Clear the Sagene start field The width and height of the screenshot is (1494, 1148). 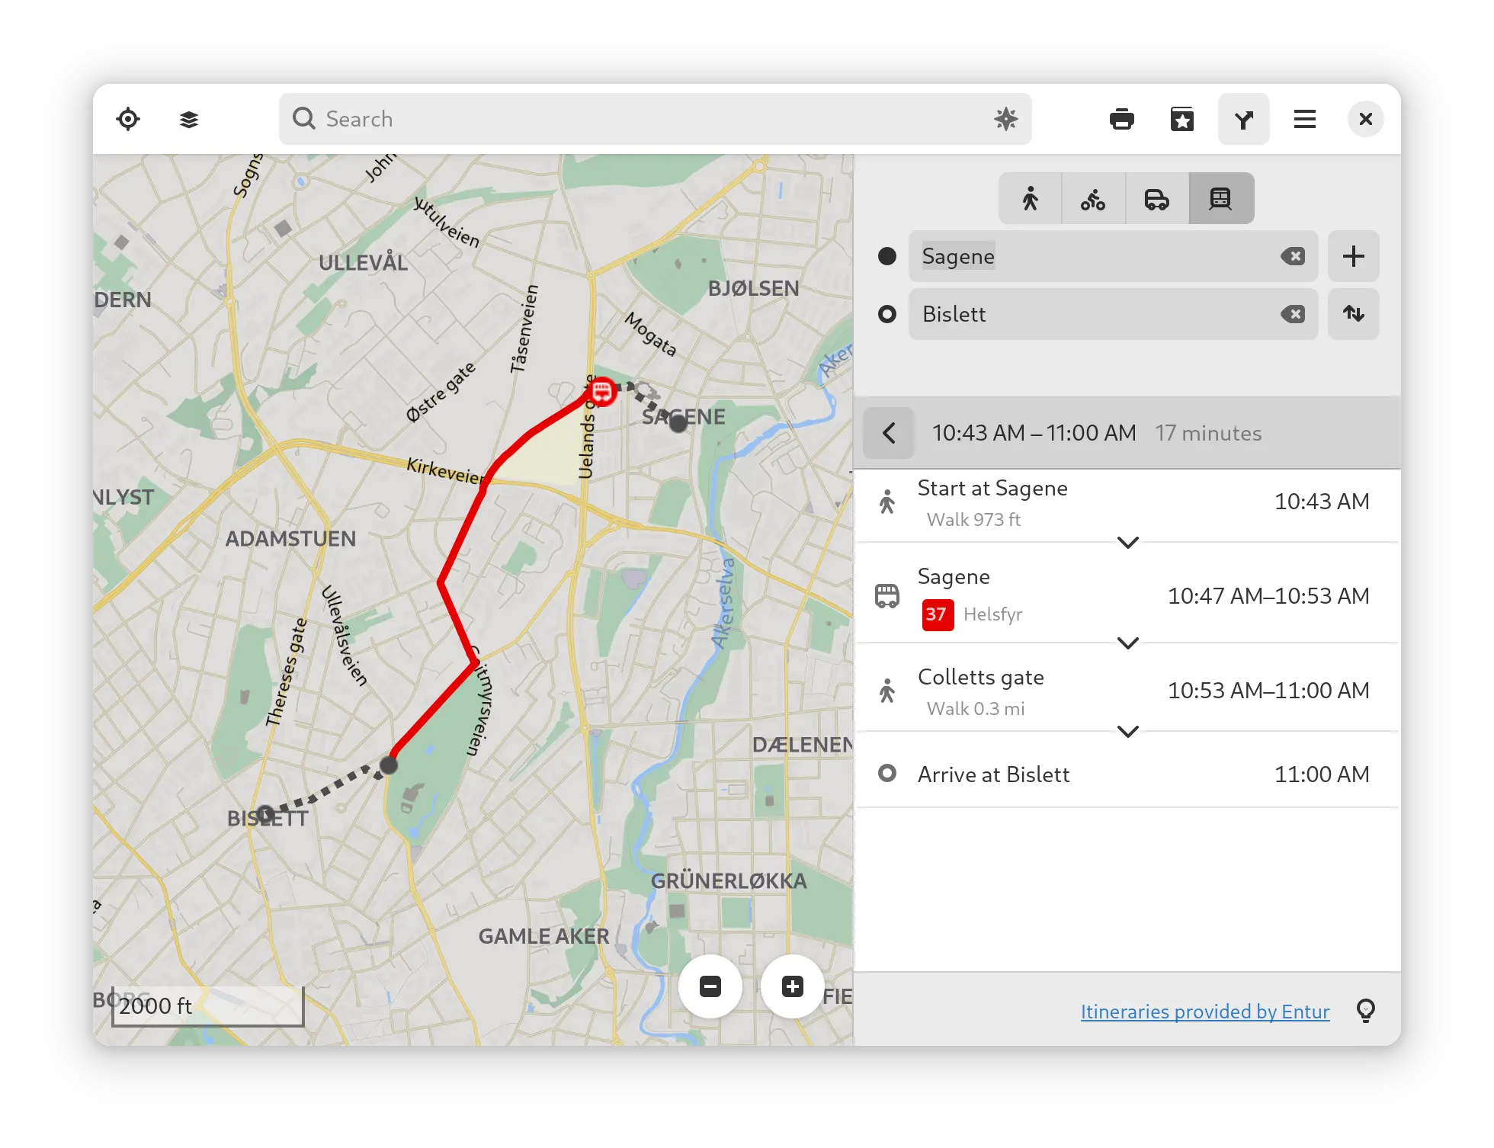tap(1293, 256)
